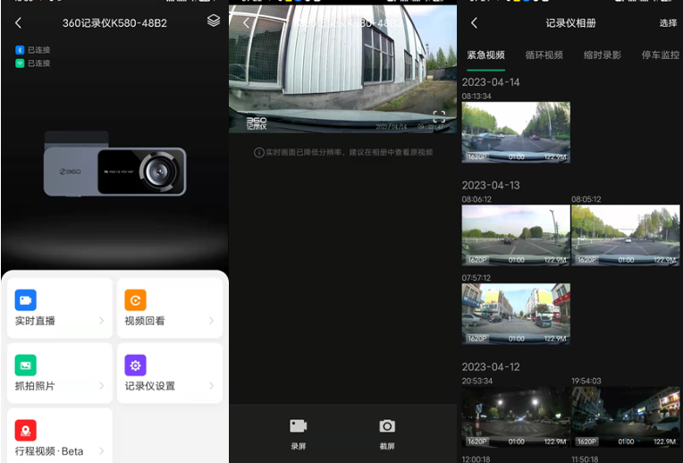Tap the 记录仪设置 label

point(150,386)
